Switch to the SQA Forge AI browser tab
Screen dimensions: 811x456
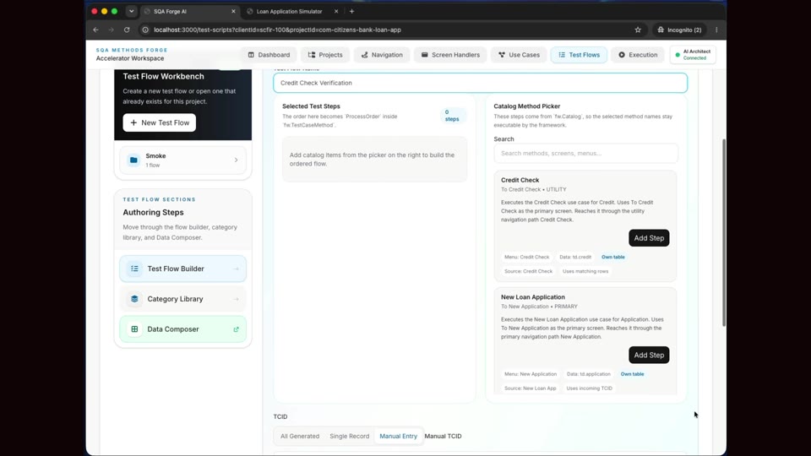pos(190,11)
